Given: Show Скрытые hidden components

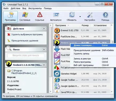Looking at the screenshot, I should (40, 17).
